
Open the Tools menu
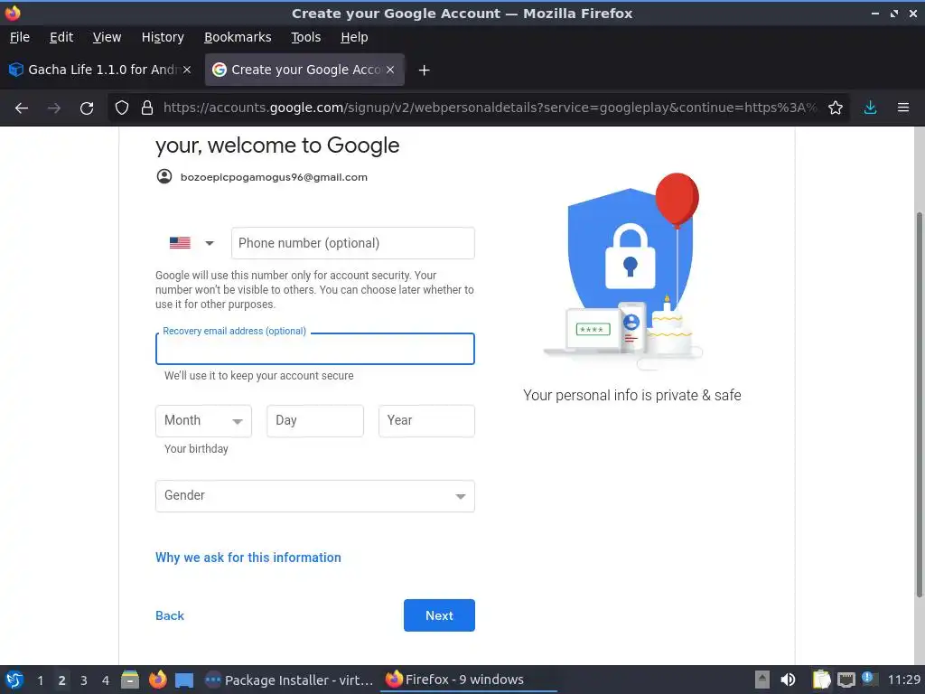305,37
